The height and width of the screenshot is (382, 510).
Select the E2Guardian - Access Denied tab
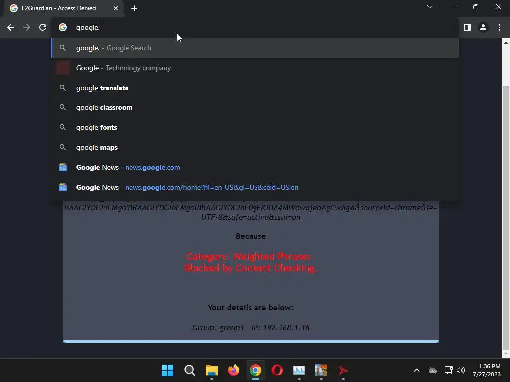(63, 8)
